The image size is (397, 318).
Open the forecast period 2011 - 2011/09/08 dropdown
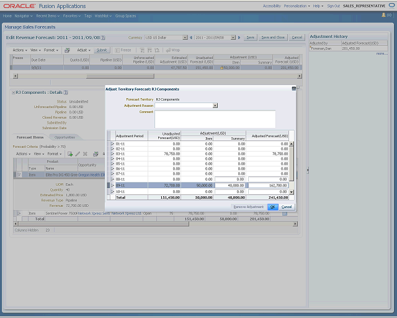(x=233, y=37)
